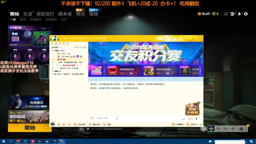Image resolution: width=256 pixels, height=144 pixels.
Task: Expand the 直播ing sub-channel
Action: pyautogui.click(x=52, y=71)
